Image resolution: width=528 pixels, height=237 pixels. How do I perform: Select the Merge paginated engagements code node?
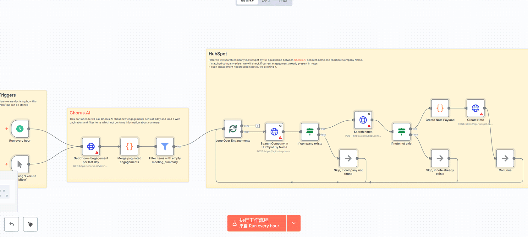tap(129, 146)
